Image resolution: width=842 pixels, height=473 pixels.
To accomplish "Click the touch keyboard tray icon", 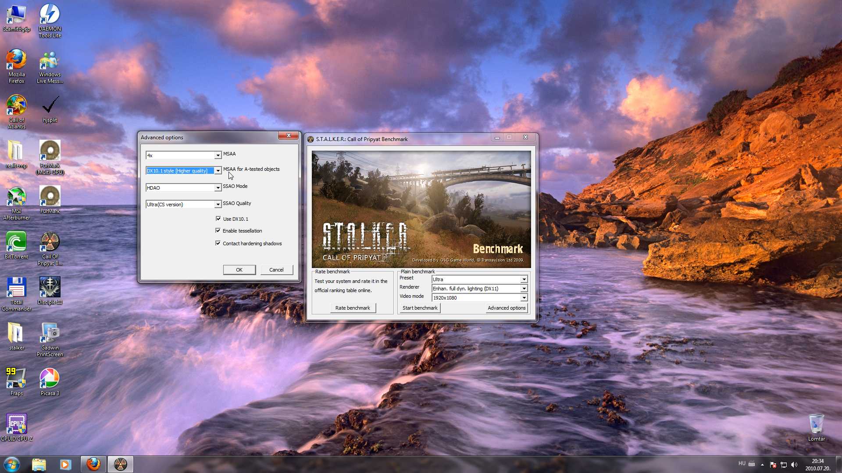I will click(752, 464).
